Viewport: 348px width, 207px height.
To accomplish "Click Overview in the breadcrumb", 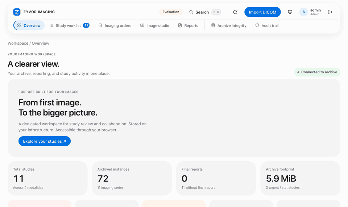I will pyautogui.click(x=40, y=43).
